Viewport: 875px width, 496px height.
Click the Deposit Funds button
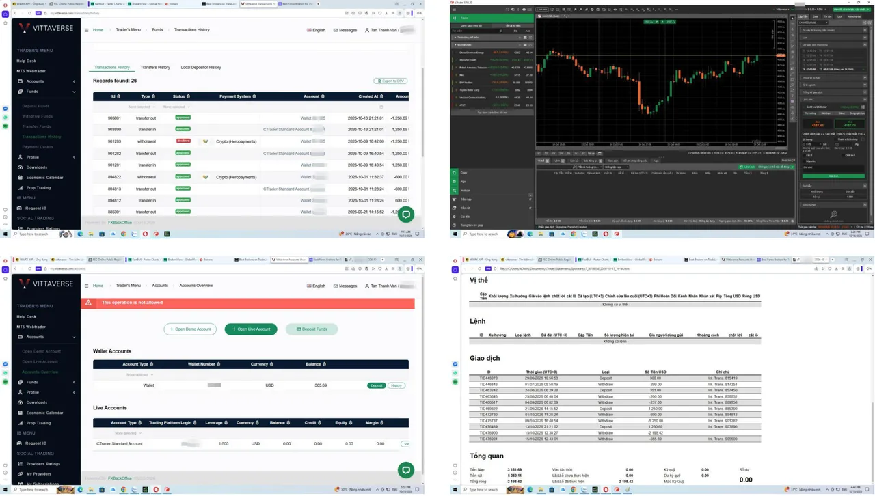point(312,329)
